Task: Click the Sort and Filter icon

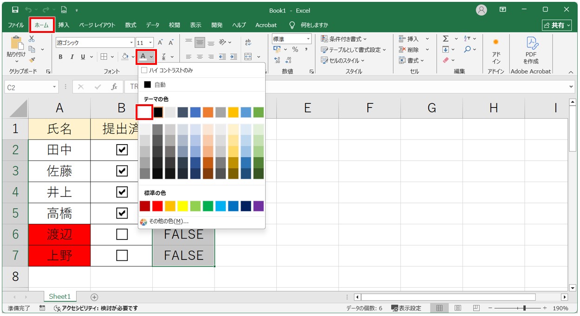Action: (x=467, y=39)
